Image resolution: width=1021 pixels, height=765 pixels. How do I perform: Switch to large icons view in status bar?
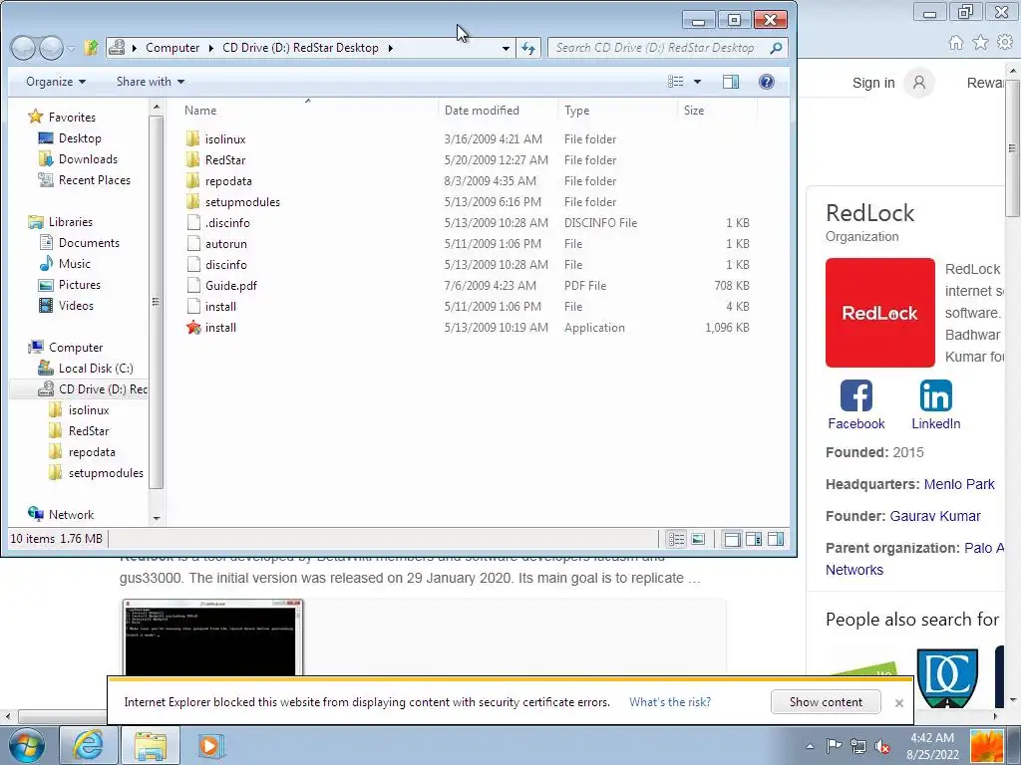(698, 539)
